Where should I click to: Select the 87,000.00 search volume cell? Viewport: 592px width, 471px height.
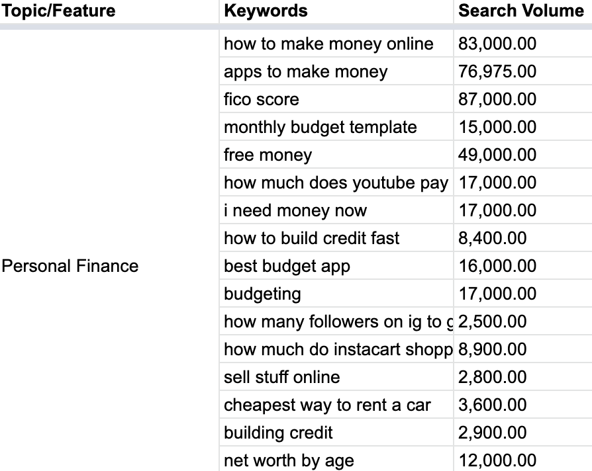pos(497,100)
